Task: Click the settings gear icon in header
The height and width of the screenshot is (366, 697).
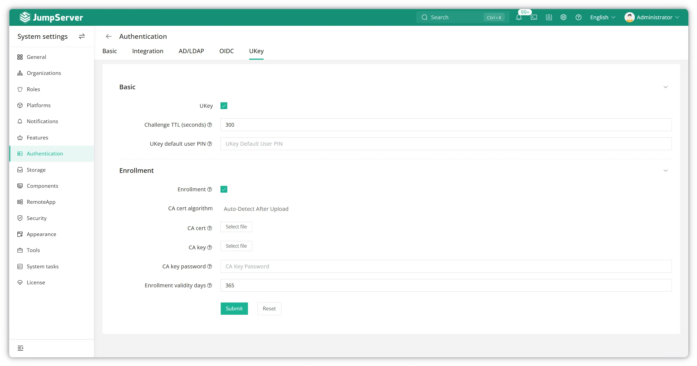Action: point(563,17)
